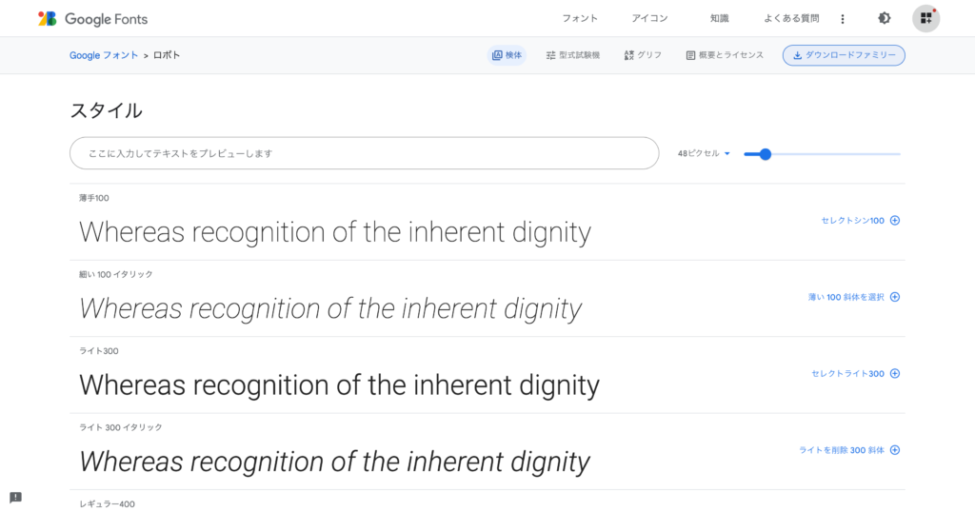Open the フォント menu item
The image size is (975, 512).
coord(580,18)
